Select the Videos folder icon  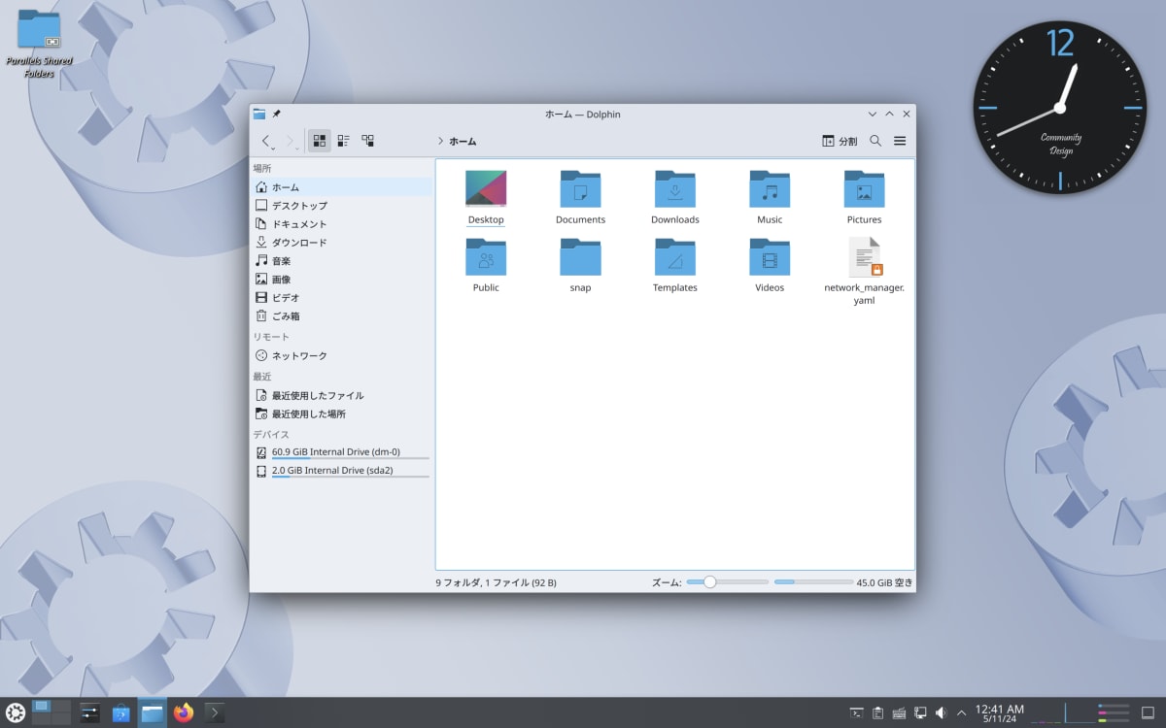[x=770, y=256]
